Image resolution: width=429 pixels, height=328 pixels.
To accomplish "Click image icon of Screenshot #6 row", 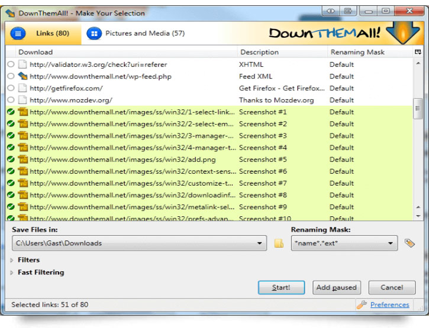I will coord(23,171).
